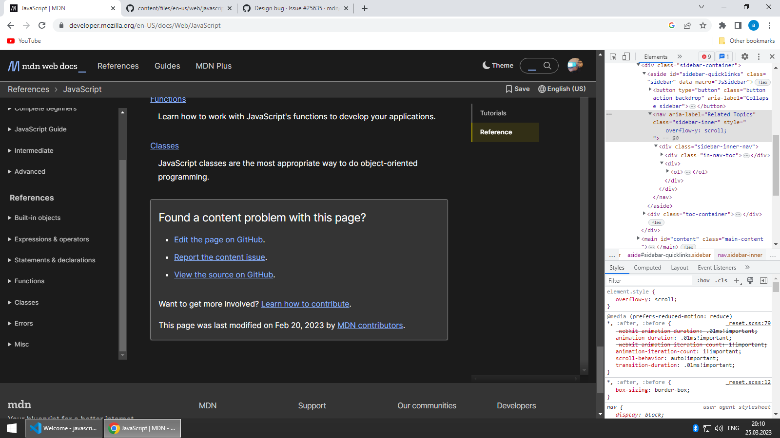Image resolution: width=780 pixels, height=438 pixels.
Task: Select the element inspector tool in DevTools
Action: 613,56
